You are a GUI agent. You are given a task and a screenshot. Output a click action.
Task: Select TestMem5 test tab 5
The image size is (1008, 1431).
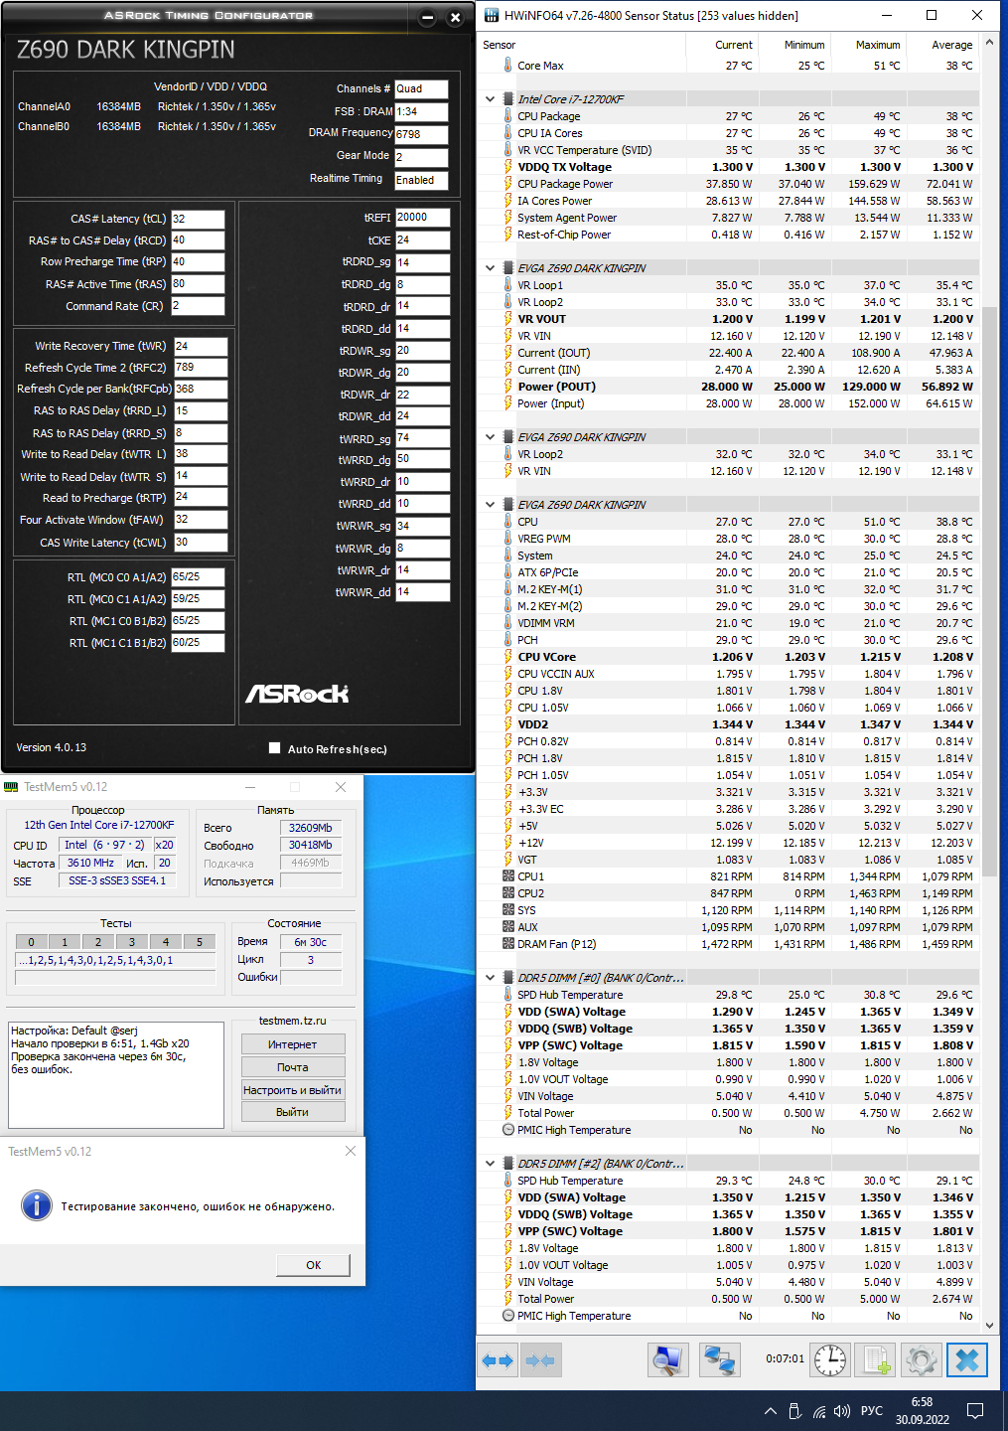click(200, 942)
